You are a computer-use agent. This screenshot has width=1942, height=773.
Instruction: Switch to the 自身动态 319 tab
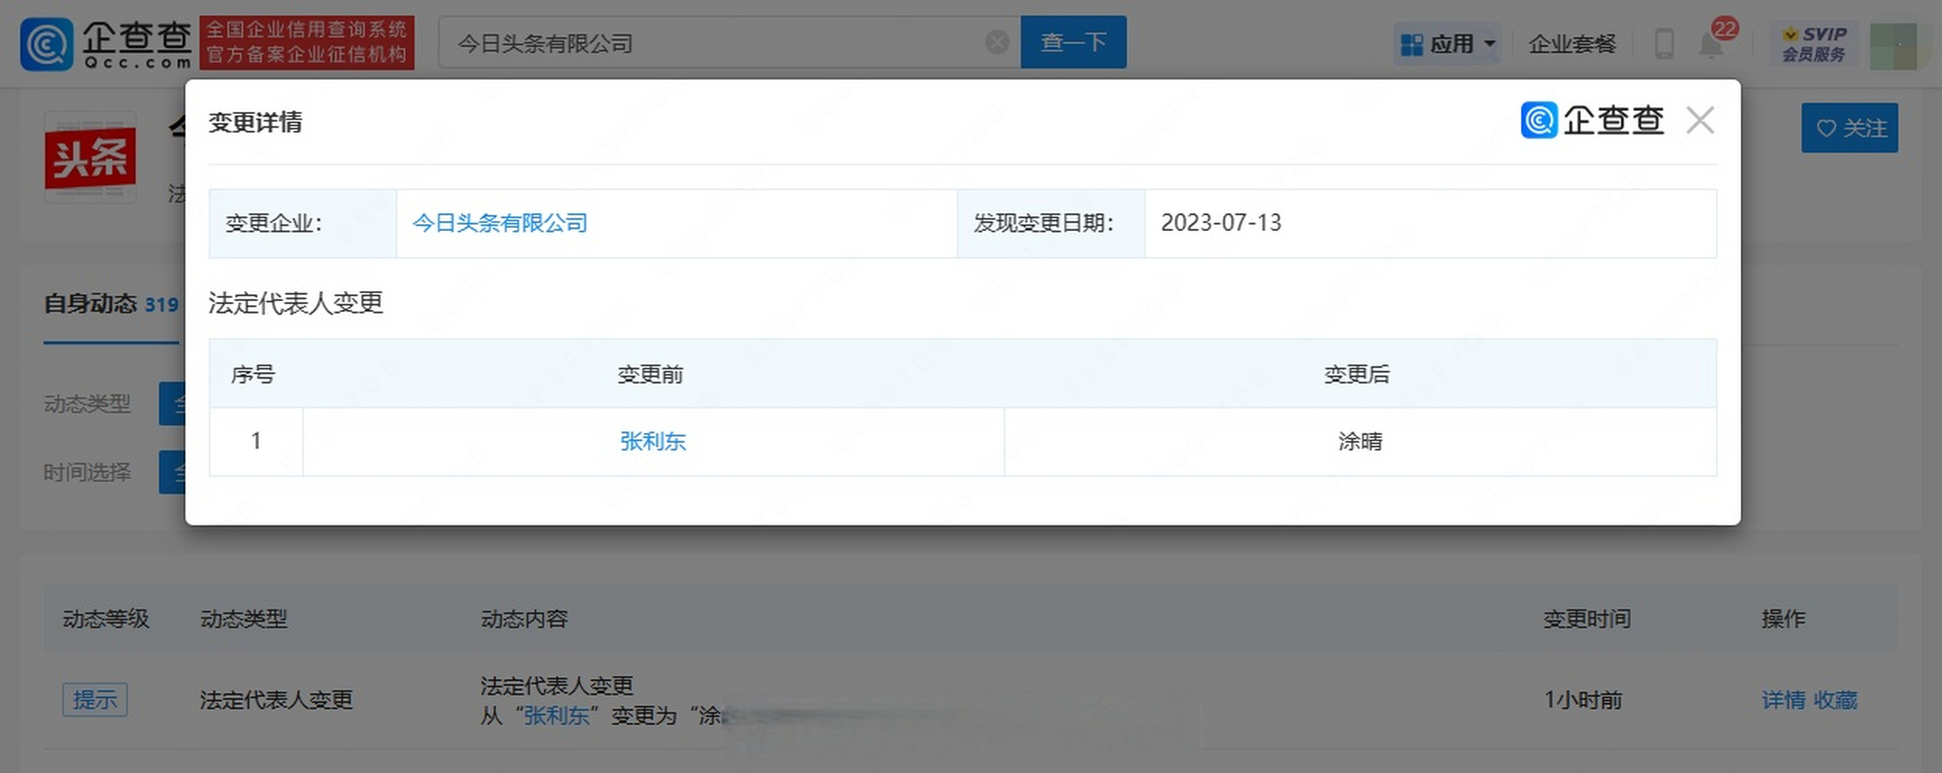tap(111, 304)
